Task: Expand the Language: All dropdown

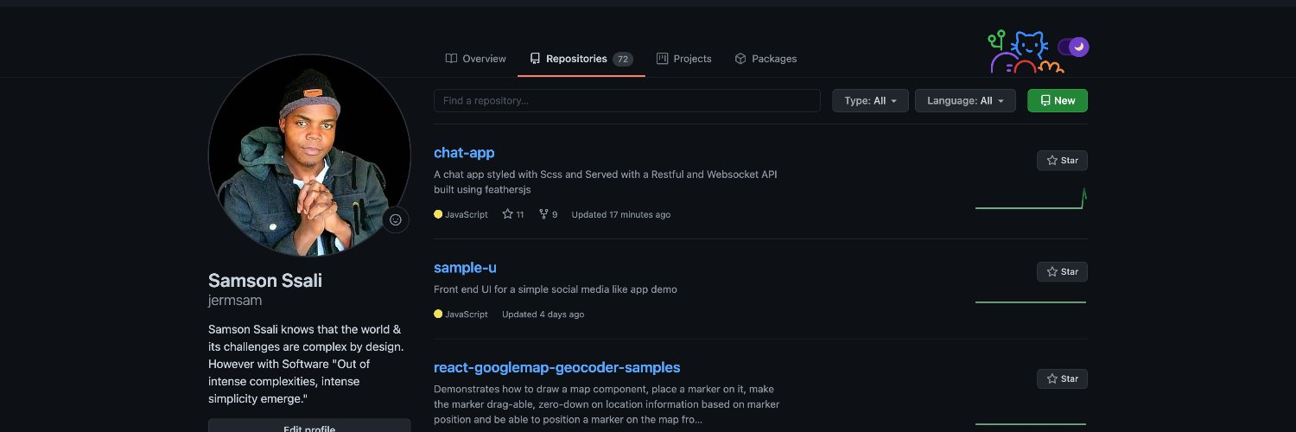Action: (x=965, y=101)
